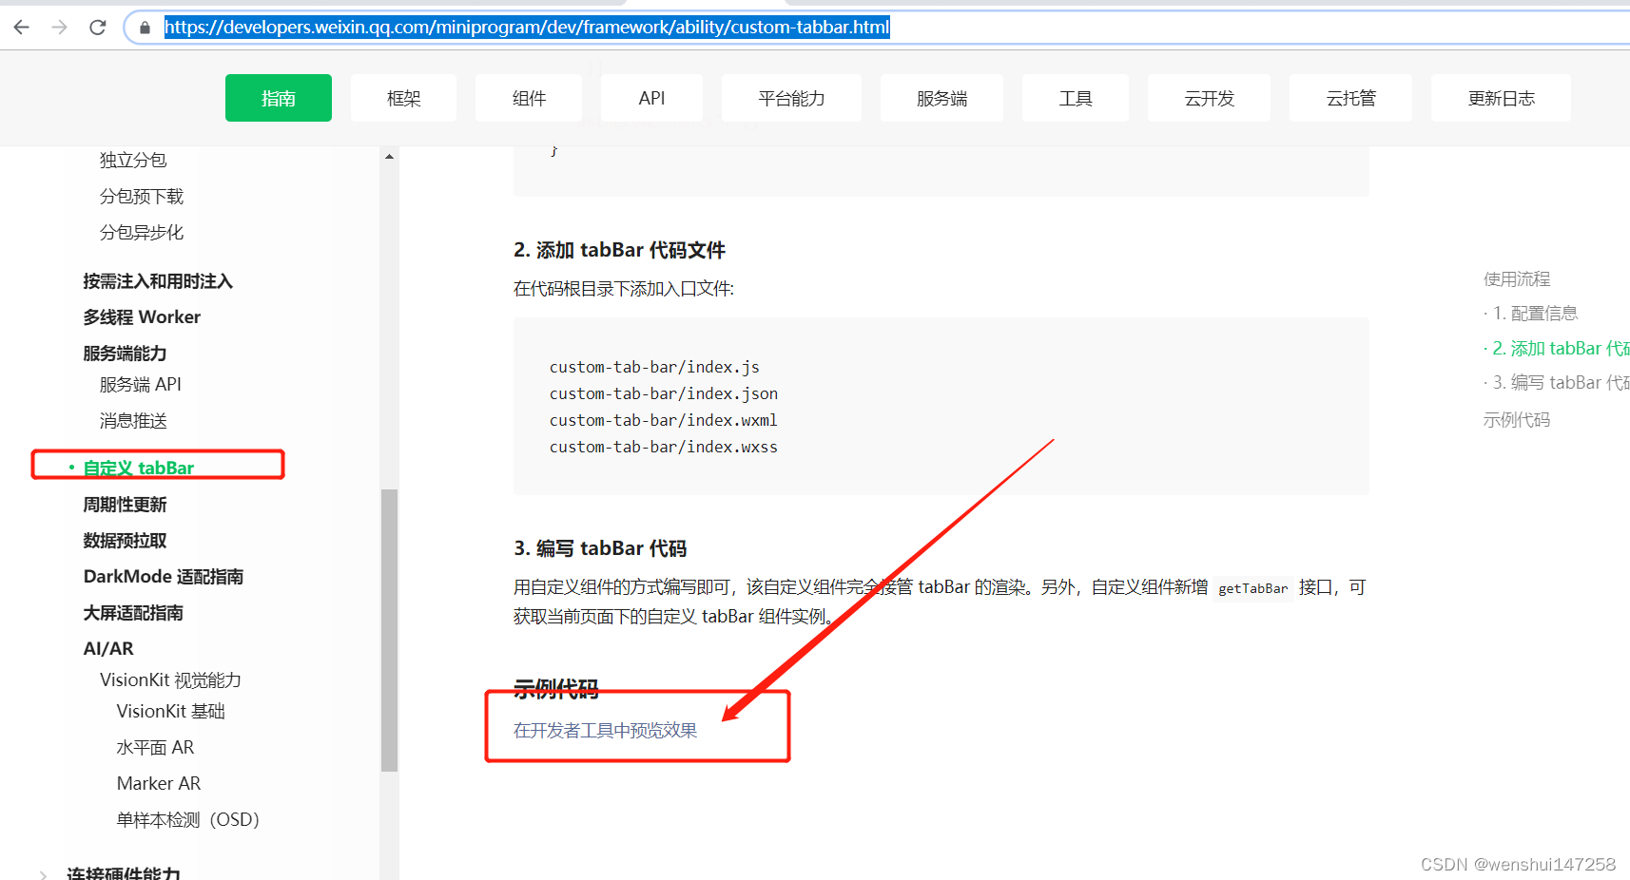
Task: Click the browser forward arrow
Action: point(59,28)
